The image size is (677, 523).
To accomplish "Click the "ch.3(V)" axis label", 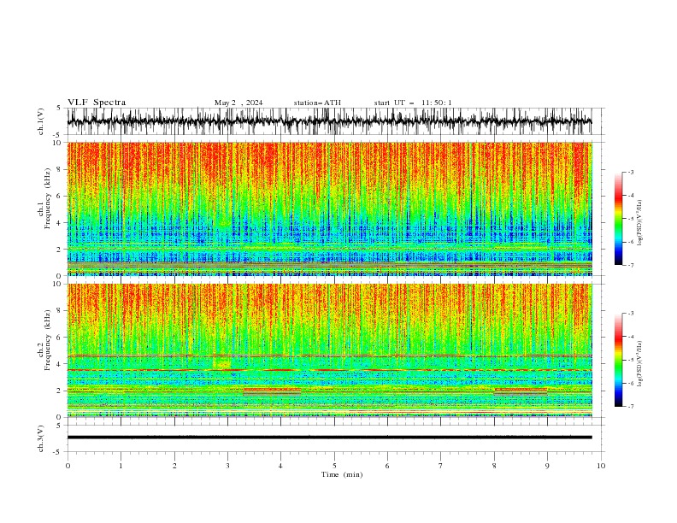I will [x=41, y=438].
